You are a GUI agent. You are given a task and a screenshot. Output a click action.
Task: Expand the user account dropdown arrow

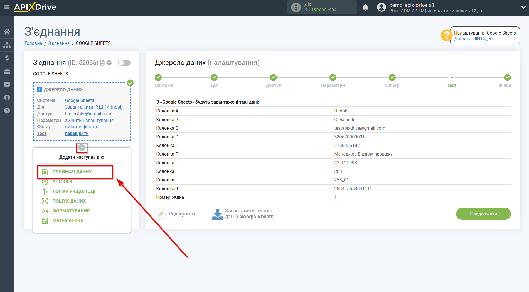tap(523, 8)
